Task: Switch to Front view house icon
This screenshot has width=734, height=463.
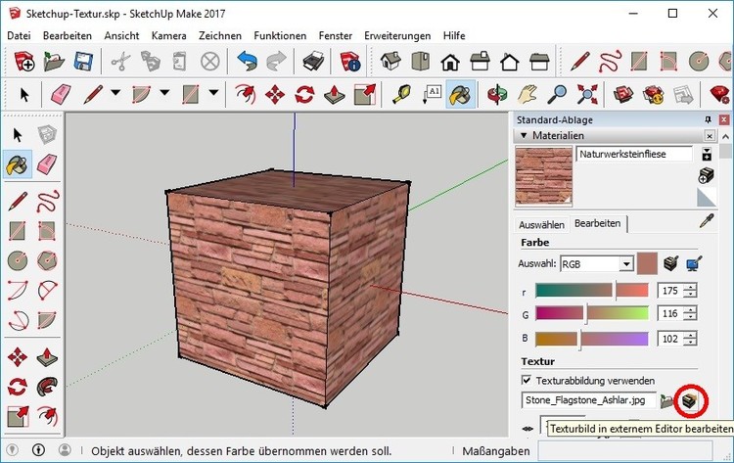Action: [450, 62]
